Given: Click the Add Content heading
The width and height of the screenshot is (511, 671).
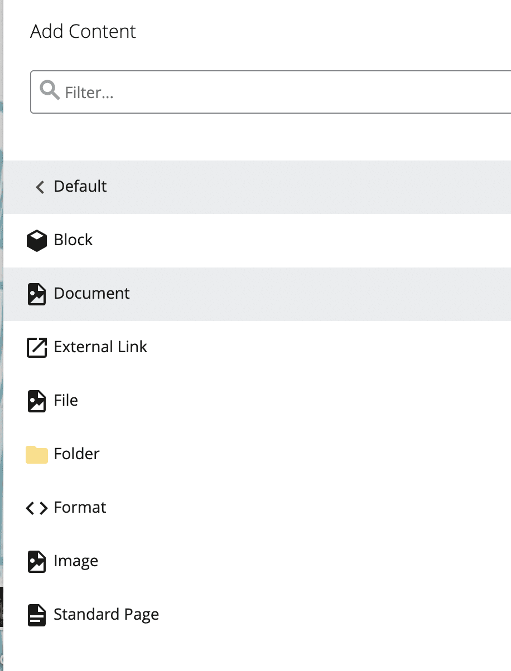Looking at the screenshot, I should click(83, 32).
